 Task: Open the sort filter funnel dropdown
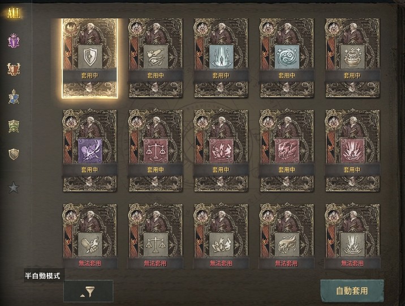tap(88, 291)
